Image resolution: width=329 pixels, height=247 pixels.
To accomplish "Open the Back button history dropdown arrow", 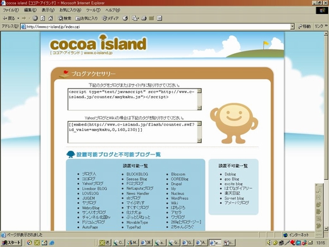I will tap(18, 18).
